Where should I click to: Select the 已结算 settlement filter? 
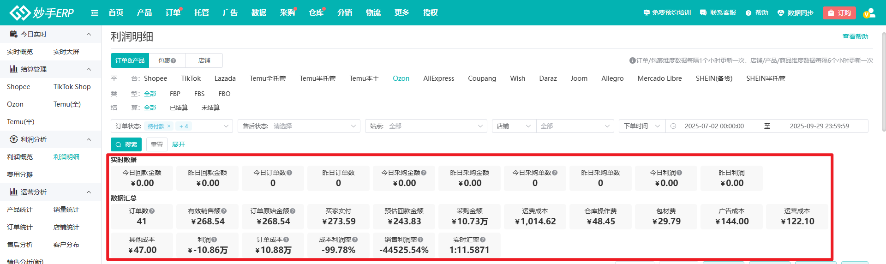pyautogui.click(x=179, y=108)
